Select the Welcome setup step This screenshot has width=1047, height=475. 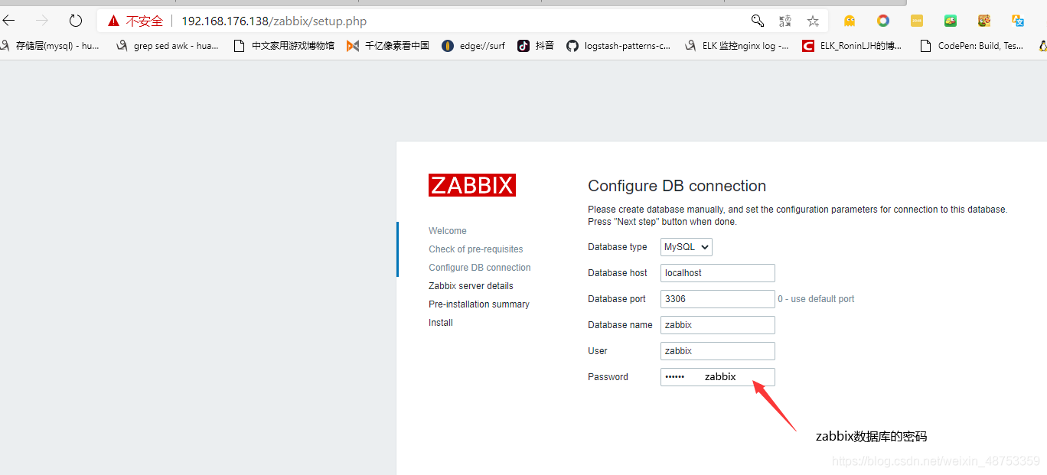[x=448, y=231]
